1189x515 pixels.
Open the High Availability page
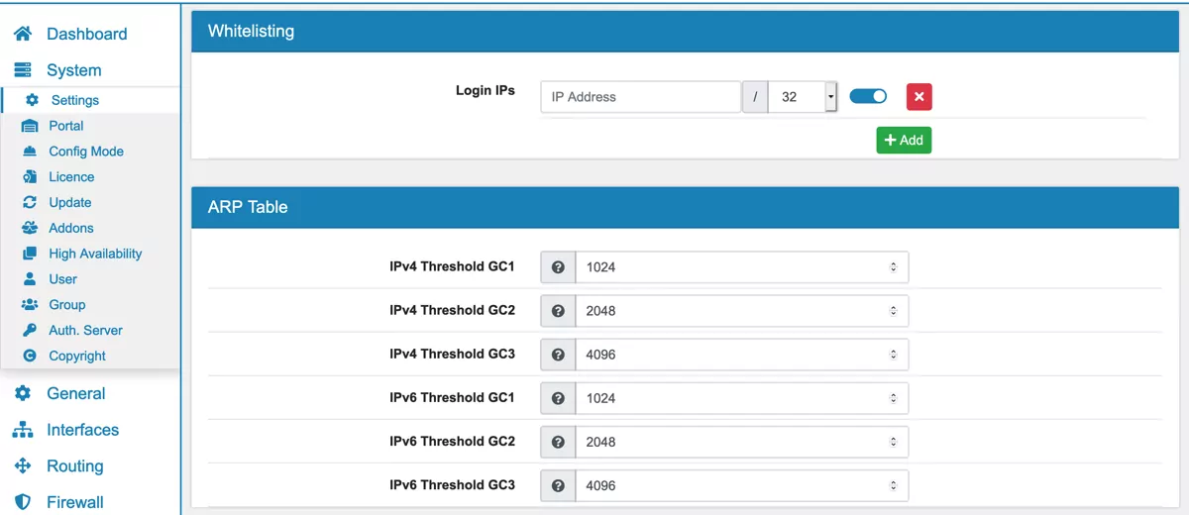pos(95,254)
